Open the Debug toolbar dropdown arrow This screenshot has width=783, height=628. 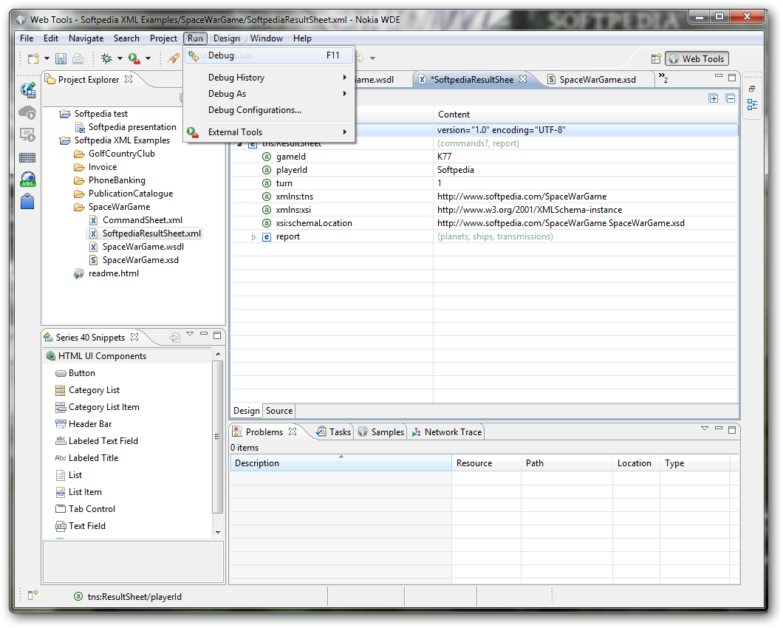point(120,58)
